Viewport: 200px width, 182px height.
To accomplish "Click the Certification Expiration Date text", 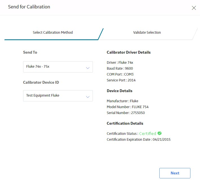I will click(139, 140).
